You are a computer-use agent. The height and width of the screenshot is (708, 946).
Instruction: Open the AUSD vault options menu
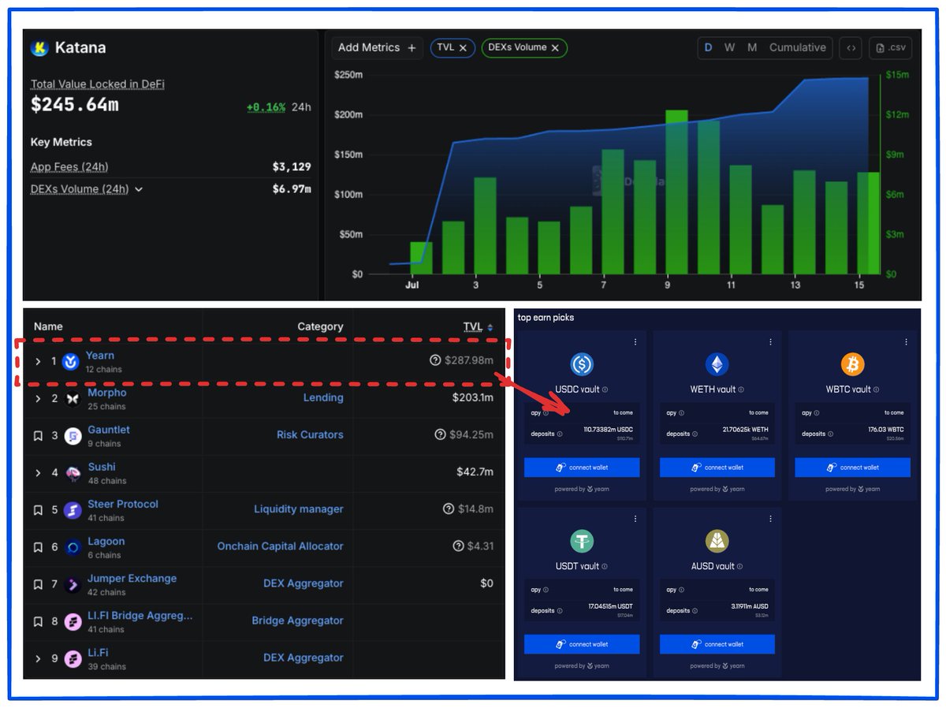click(x=771, y=519)
